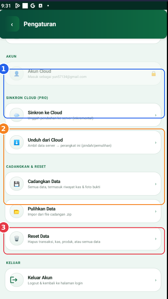Click the yellow folder Pulihkan Data icon
168x299 pixels.
(17, 211)
